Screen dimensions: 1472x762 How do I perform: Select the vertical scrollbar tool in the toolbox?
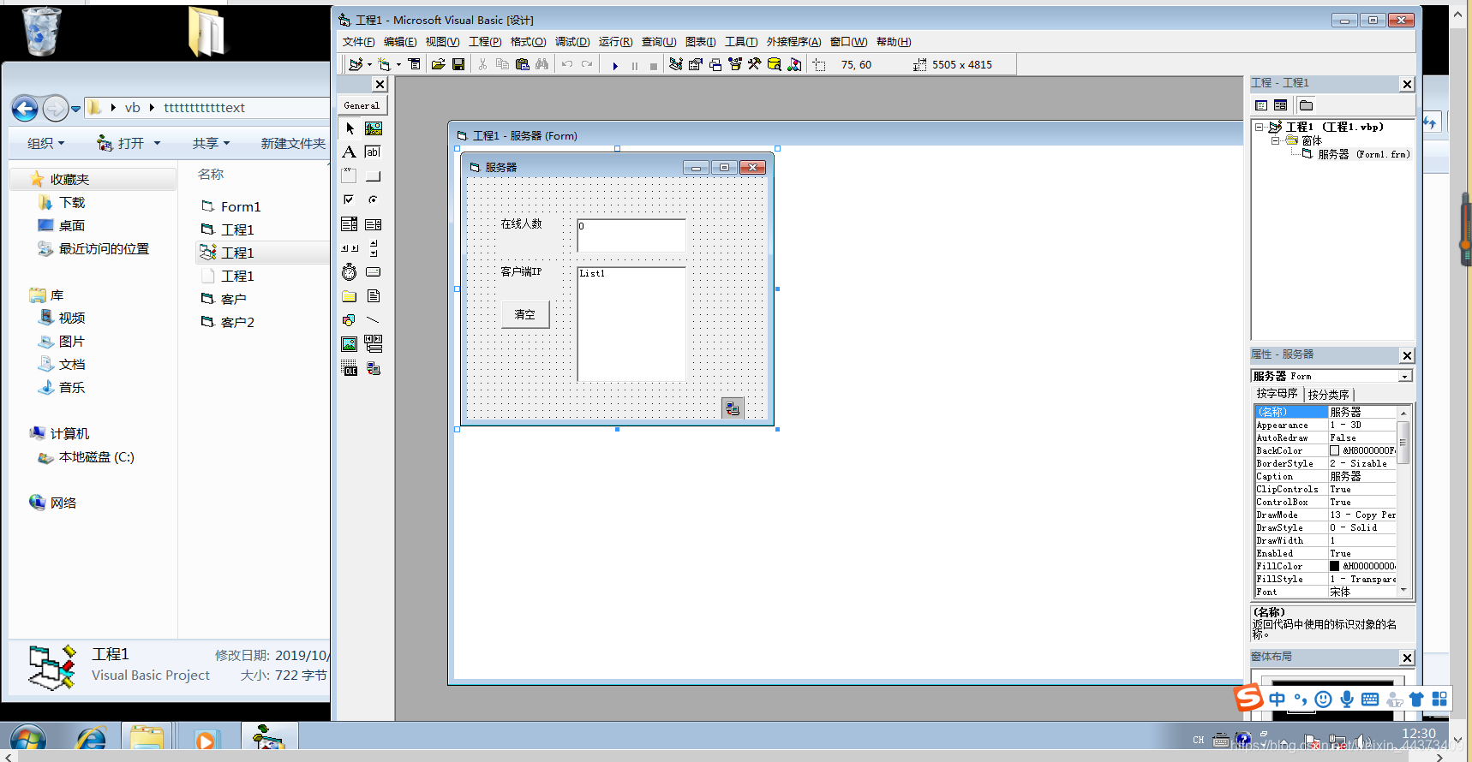click(x=374, y=248)
